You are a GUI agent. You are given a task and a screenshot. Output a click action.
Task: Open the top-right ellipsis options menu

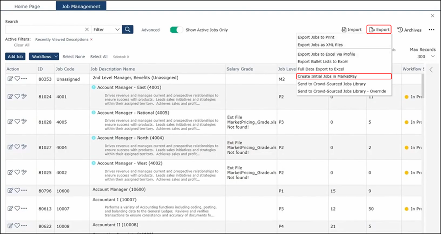(x=431, y=30)
